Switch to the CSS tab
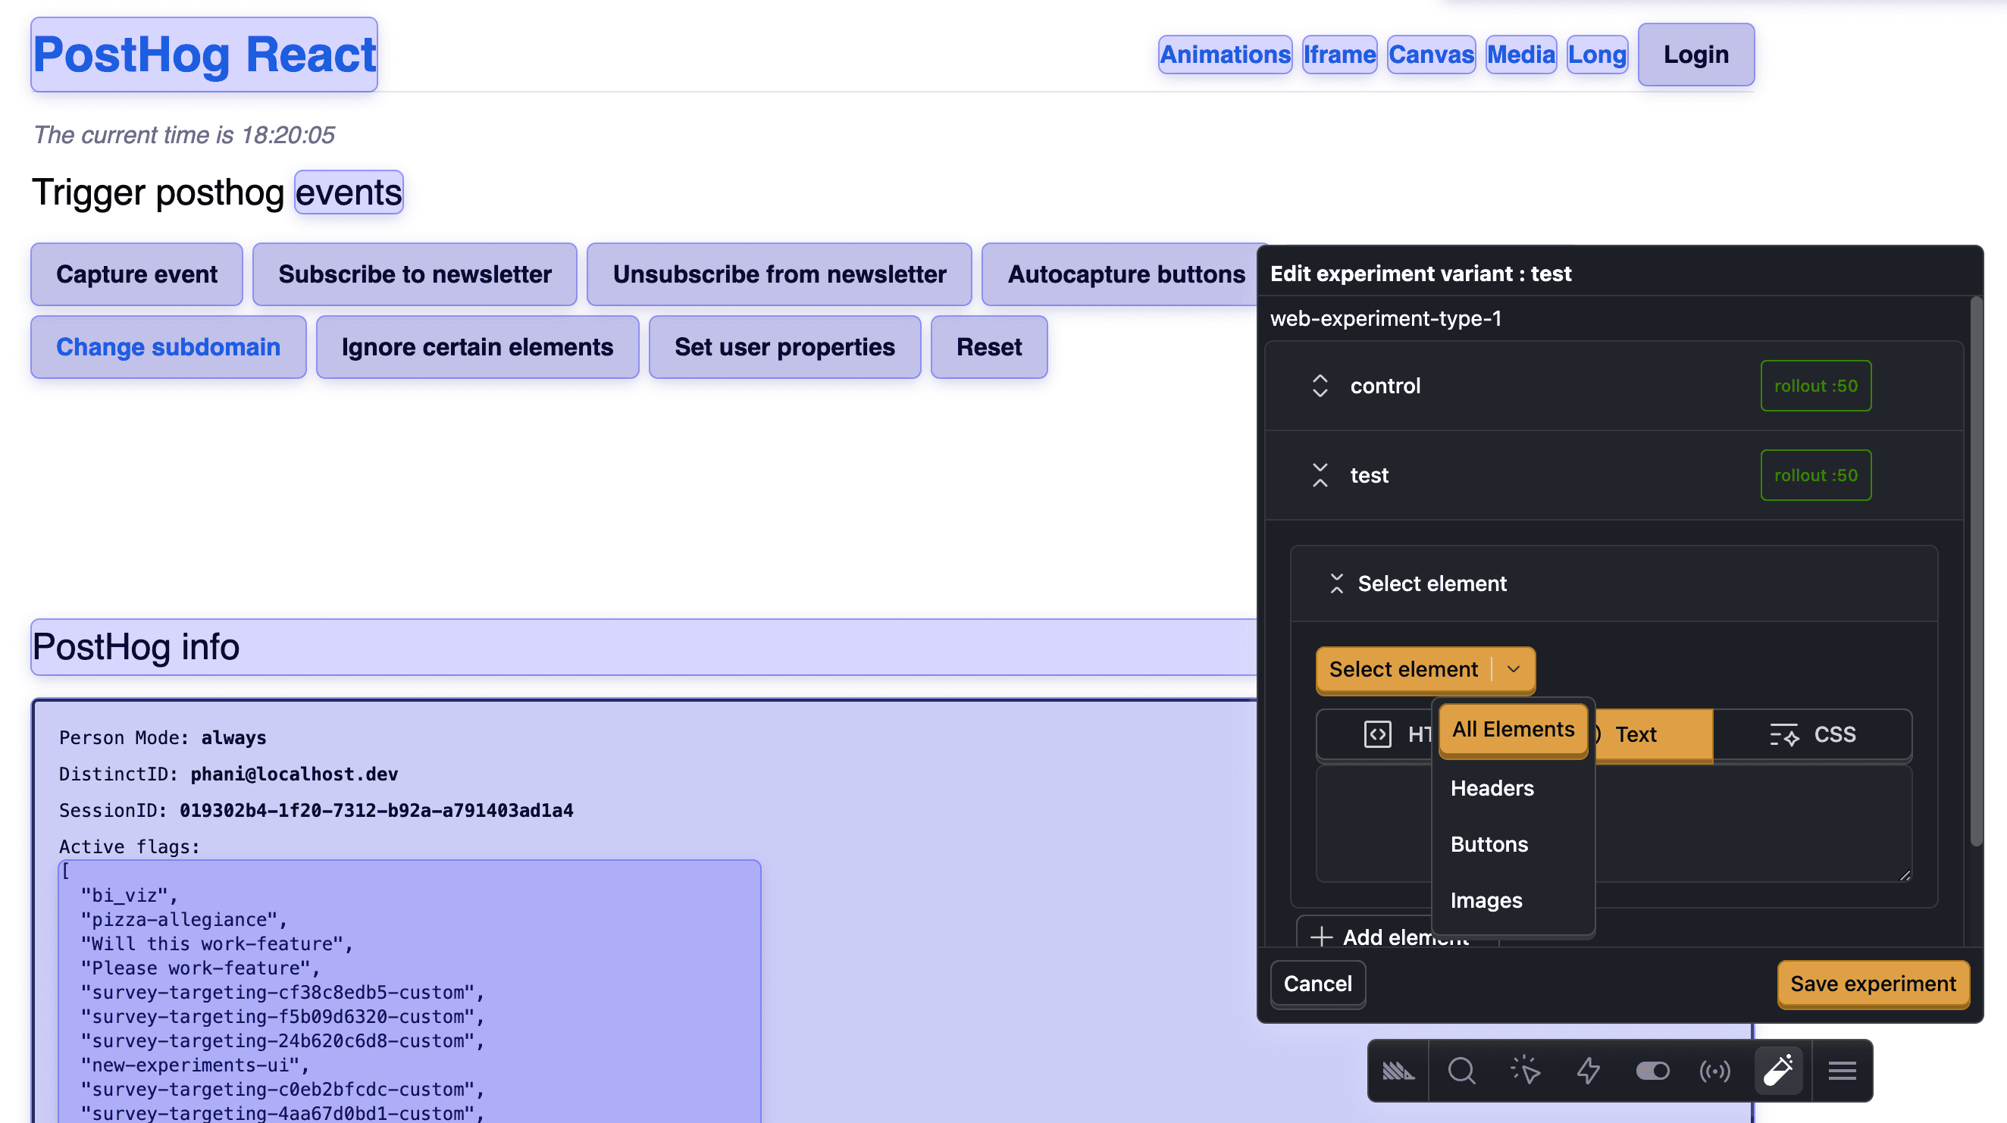The image size is (2007, 1123). pos(1812,734)
